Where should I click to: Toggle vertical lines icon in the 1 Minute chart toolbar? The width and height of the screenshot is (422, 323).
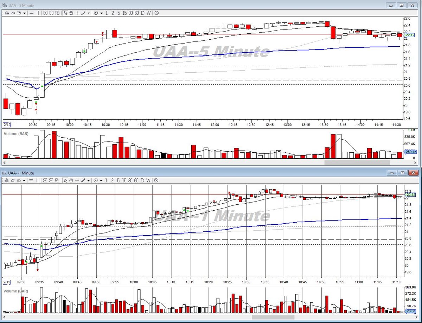click(x=38, y=180)
